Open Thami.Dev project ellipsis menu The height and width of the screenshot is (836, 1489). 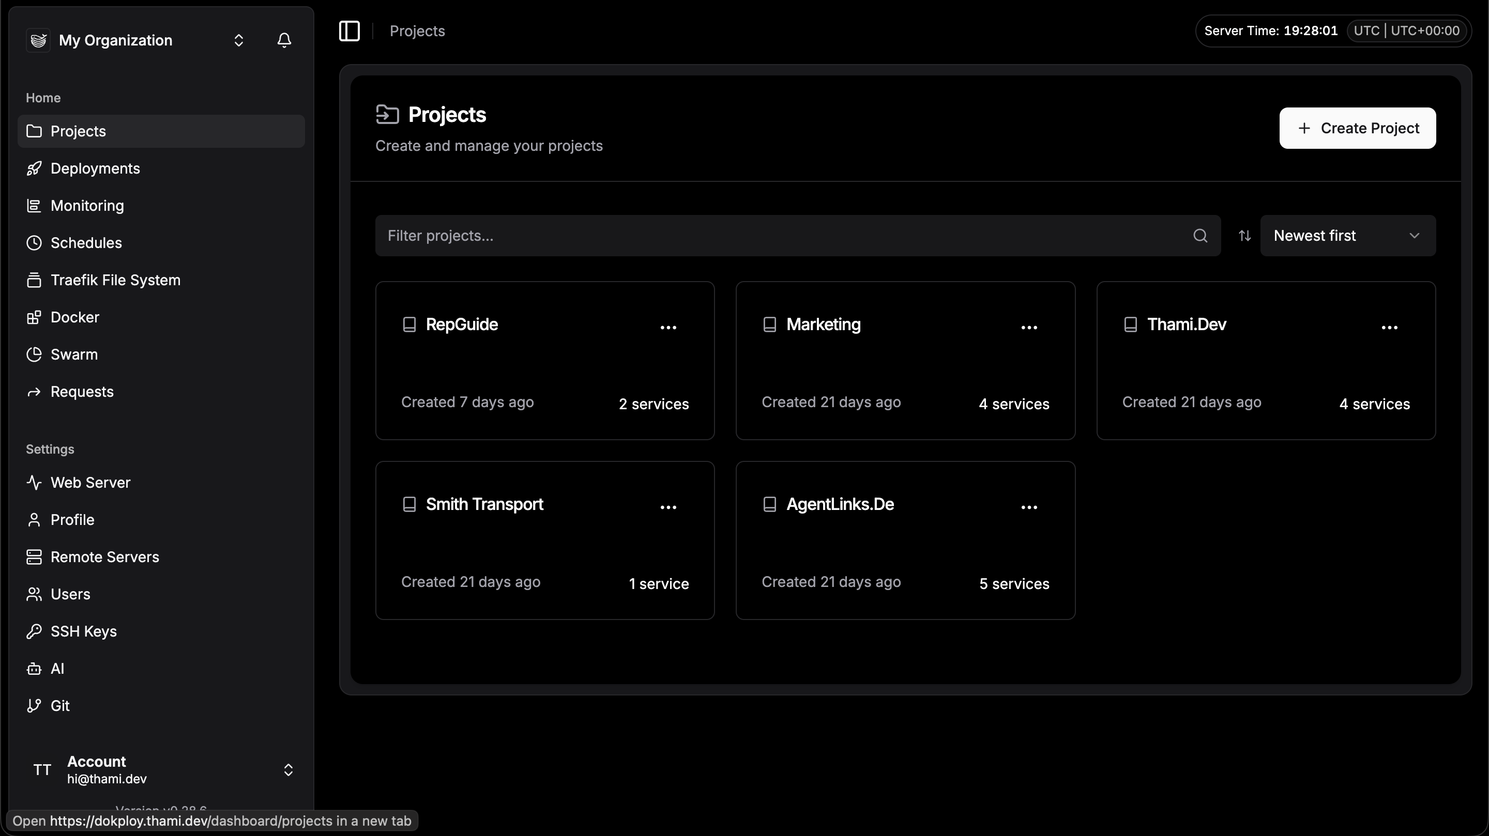1389,327
